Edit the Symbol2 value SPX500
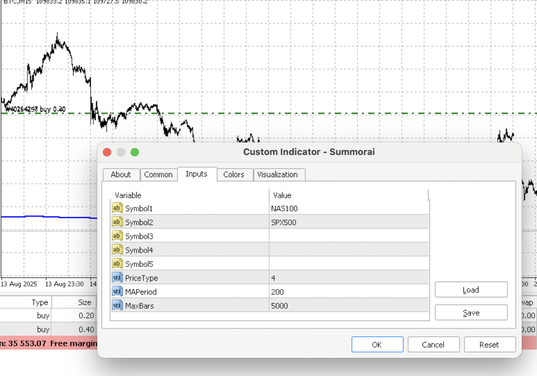 click(349, 222)
